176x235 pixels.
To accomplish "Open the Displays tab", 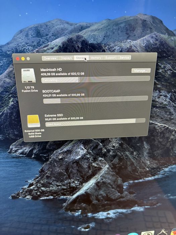I will [x=66, y=58].
